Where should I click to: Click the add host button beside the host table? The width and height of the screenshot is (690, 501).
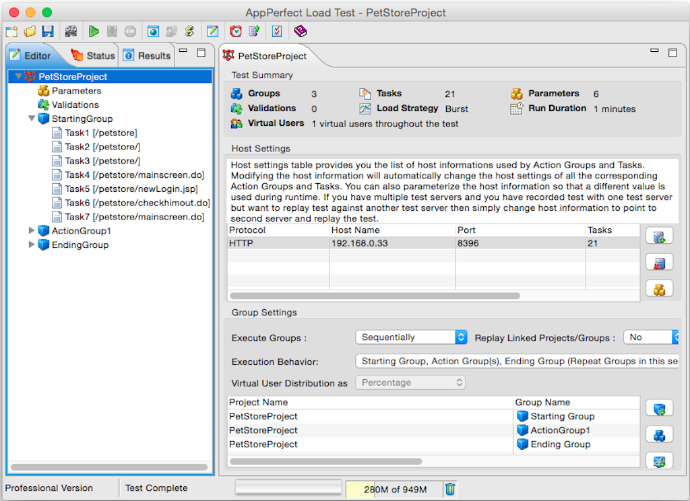coord(659,236)
